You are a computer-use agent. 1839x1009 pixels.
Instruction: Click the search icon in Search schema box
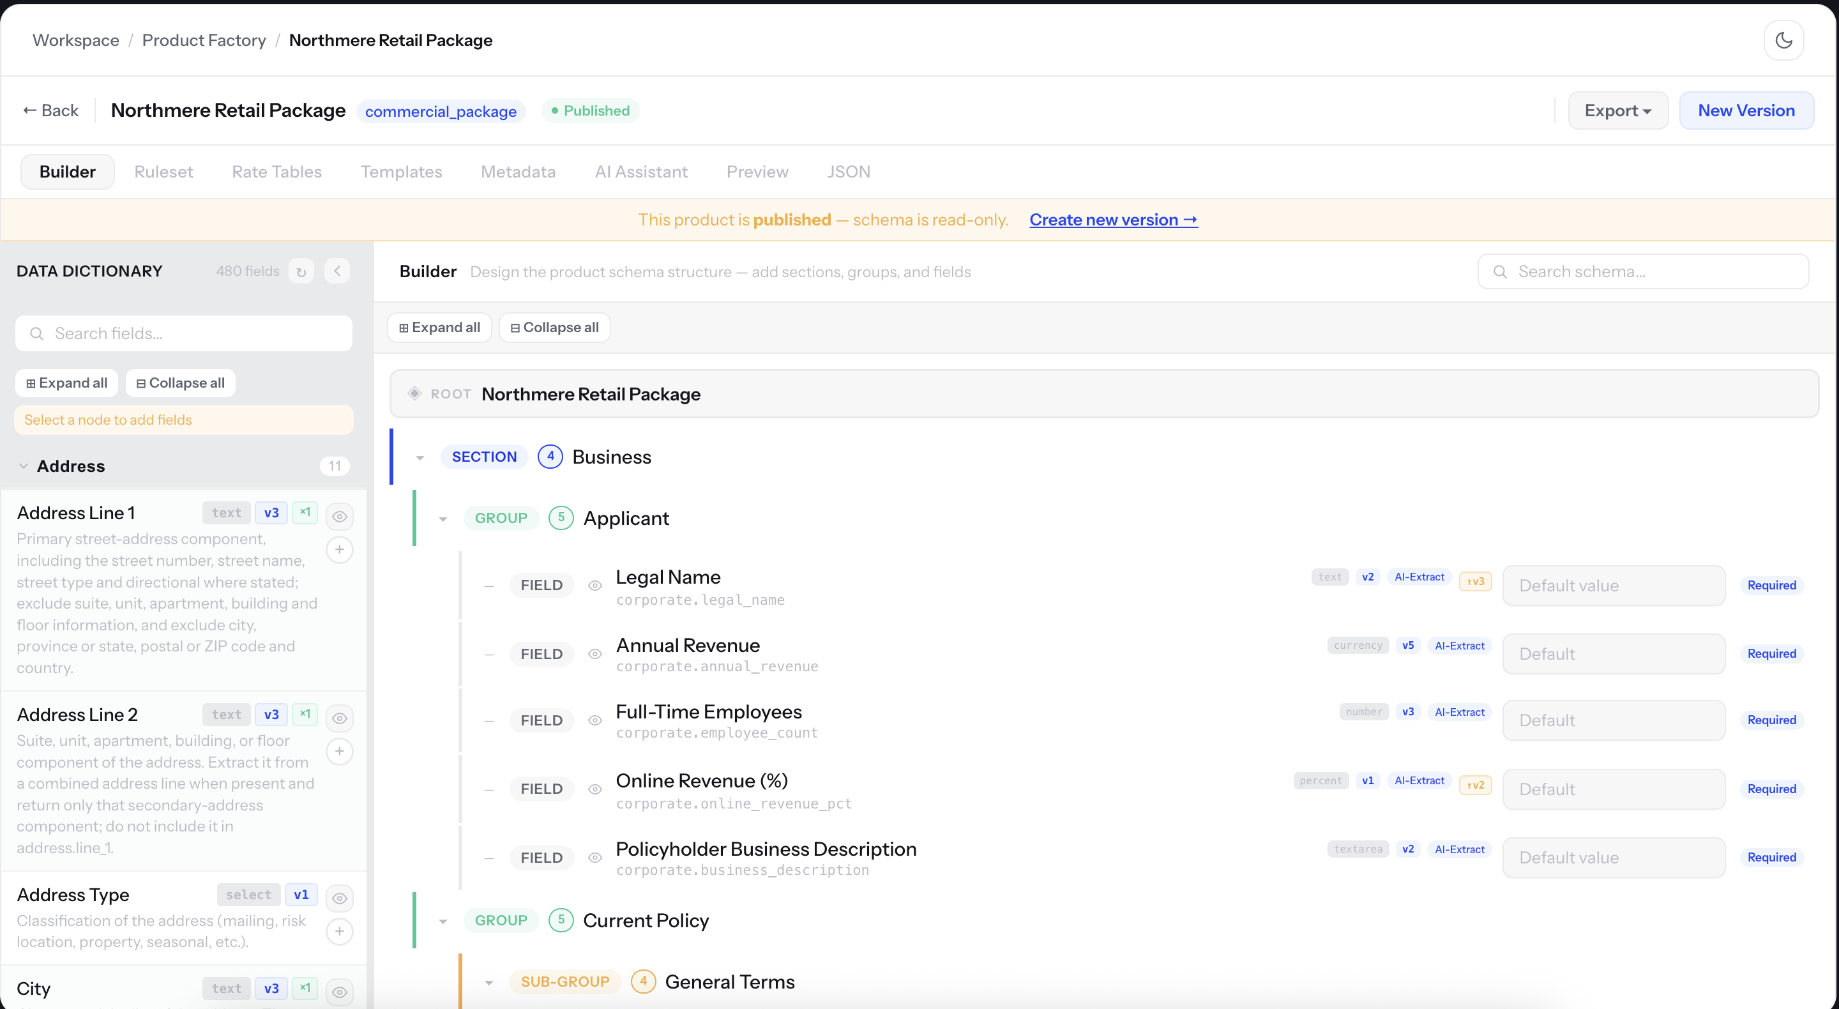(1500, 272)
